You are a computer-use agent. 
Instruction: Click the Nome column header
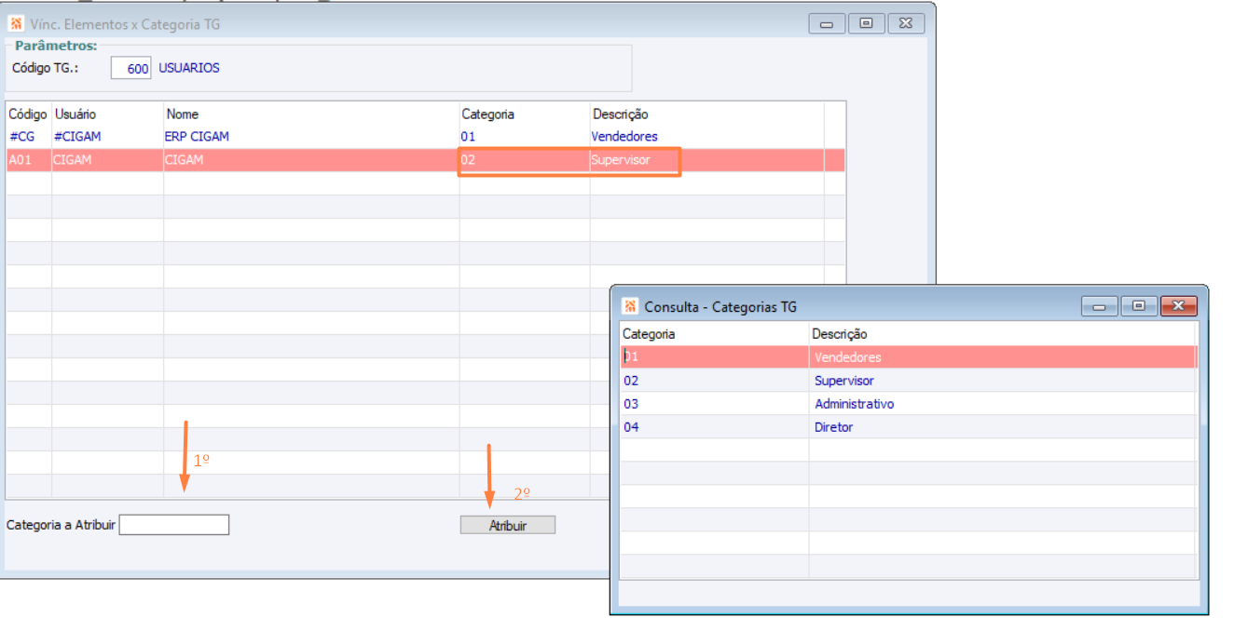(x=183, y=114)
